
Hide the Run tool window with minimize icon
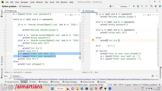tap(157, 76)
